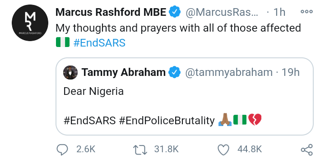Open the three-dot more menu

coord(307,12)
